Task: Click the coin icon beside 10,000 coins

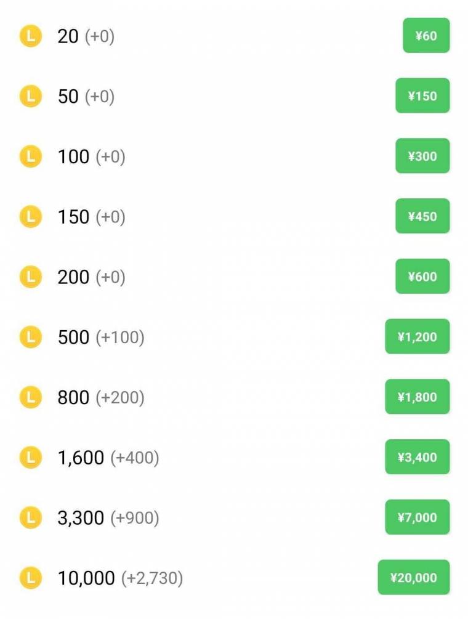Action: pos(31,578)
